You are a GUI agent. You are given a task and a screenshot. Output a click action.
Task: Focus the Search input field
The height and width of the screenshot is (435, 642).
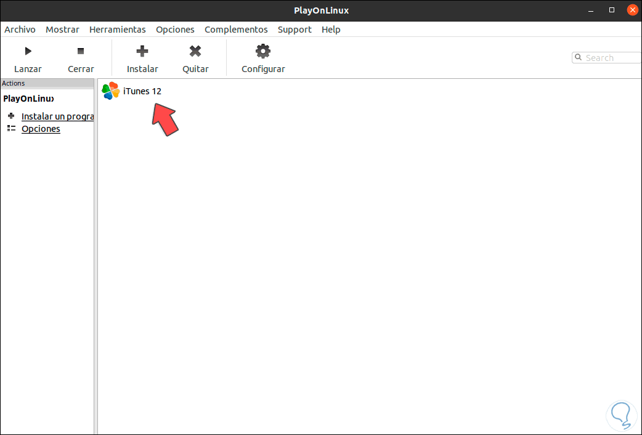pyautogui.click(x=607, y=58)
